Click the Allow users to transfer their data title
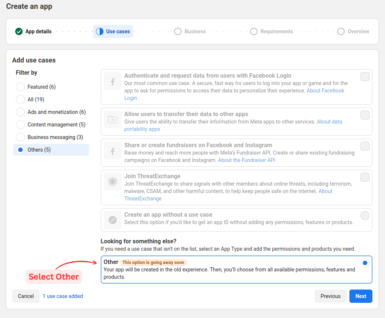385x318 pixels. (x=186, y=114)
